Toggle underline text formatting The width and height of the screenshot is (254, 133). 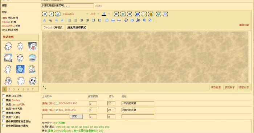click(58, 14)
